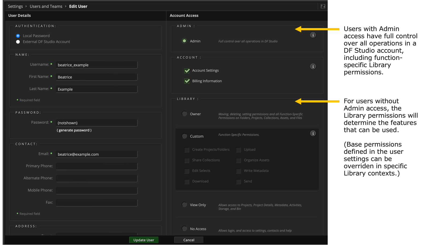This screenshot has width=423, height=245.
Task: Click the User Details panel header
Action: point(20,16)
